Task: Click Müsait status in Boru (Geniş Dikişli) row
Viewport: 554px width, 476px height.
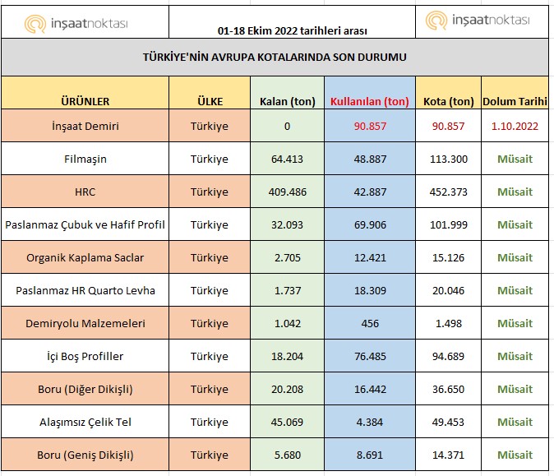Action: coord(515,455)
